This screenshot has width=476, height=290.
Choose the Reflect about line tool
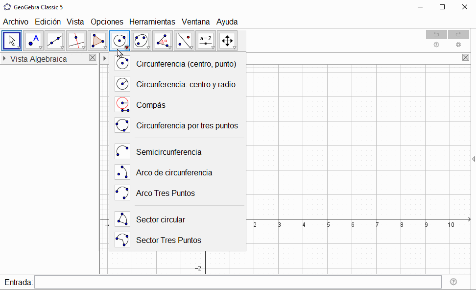pyautogui.click(x=184, y=41)
